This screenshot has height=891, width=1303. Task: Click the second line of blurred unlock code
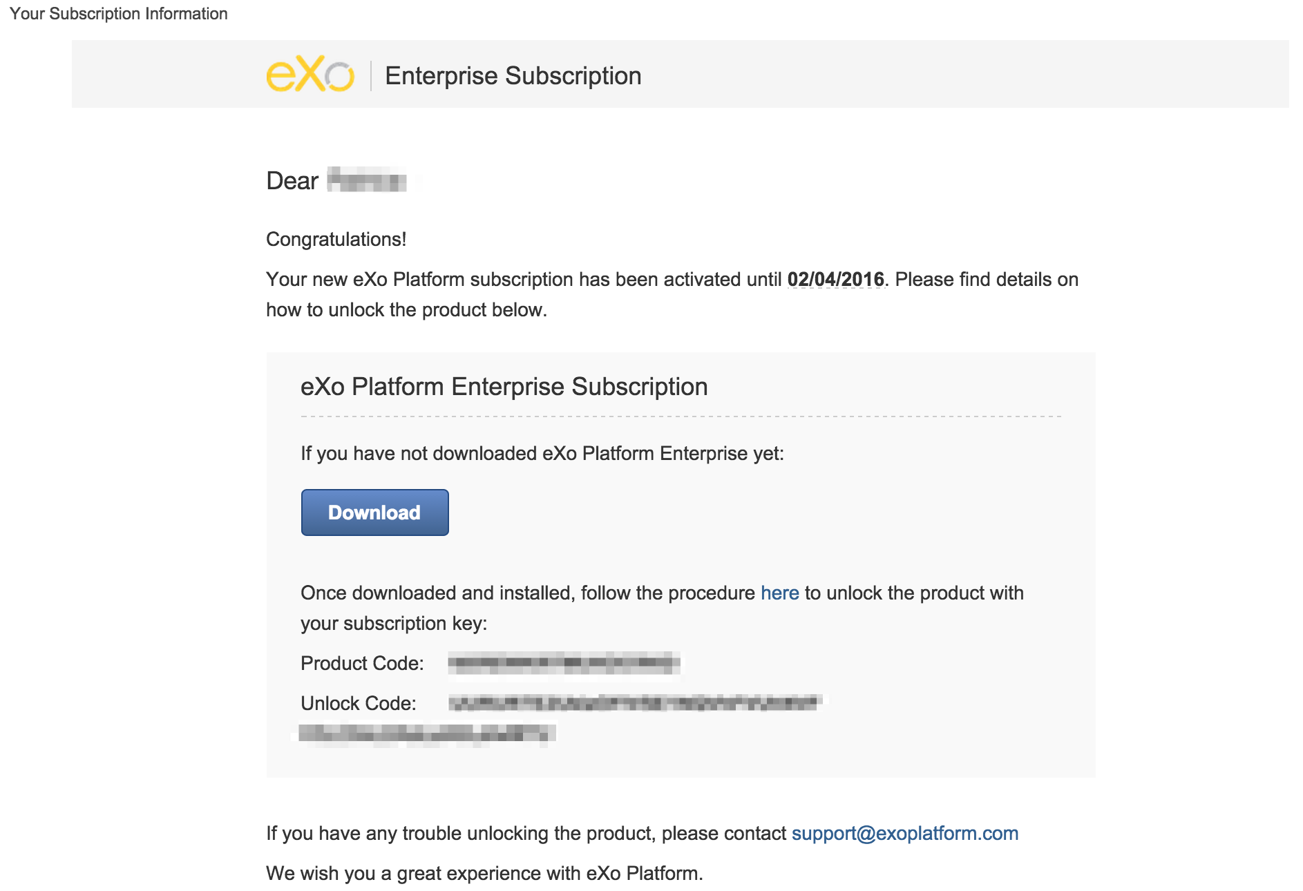pos(427,734)
